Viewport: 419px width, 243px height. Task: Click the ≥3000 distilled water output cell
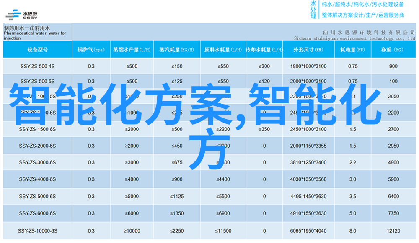pyautogui.click(x=132, y=162)
